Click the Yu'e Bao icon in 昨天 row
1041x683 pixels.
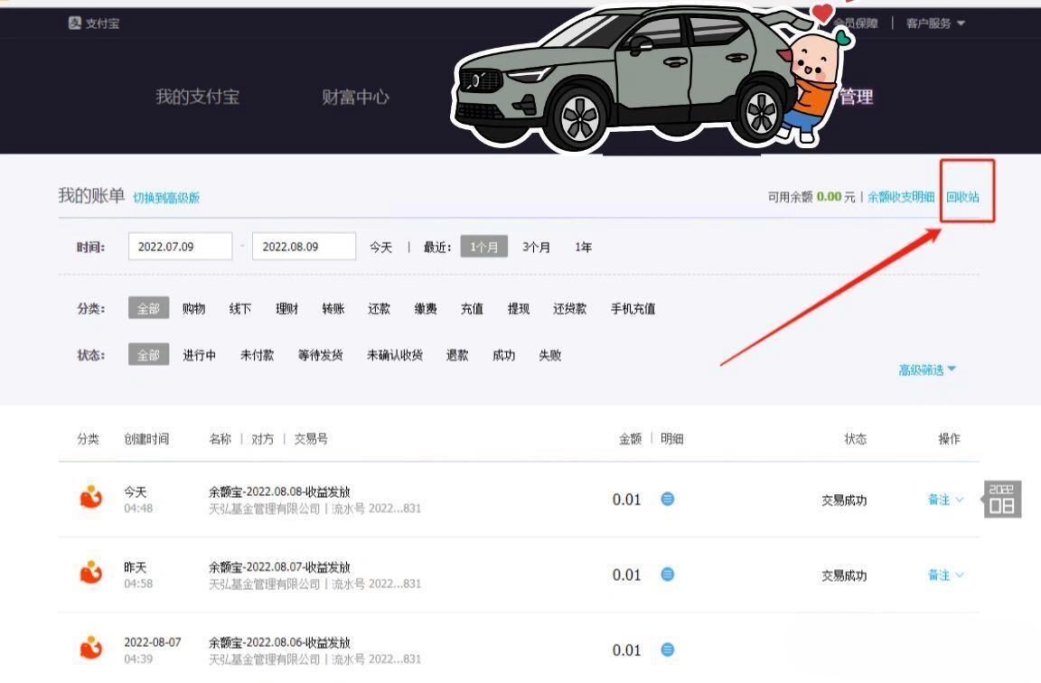pyautogui.click(x=91, y=572)
